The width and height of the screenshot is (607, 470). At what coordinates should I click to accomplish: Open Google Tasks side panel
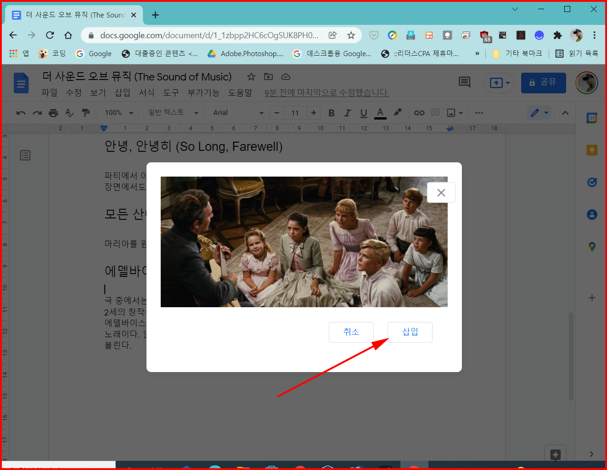592,182
